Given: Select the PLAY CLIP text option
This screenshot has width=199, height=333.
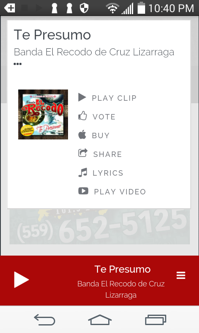Looking at the screenshot, I should point(114,98).
